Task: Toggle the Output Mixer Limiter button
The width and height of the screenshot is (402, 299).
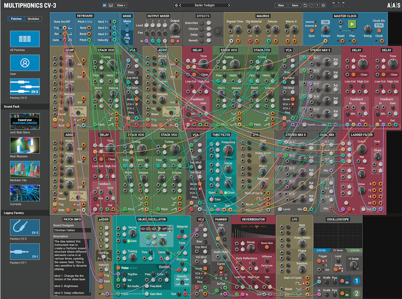Action: point(173,41)
